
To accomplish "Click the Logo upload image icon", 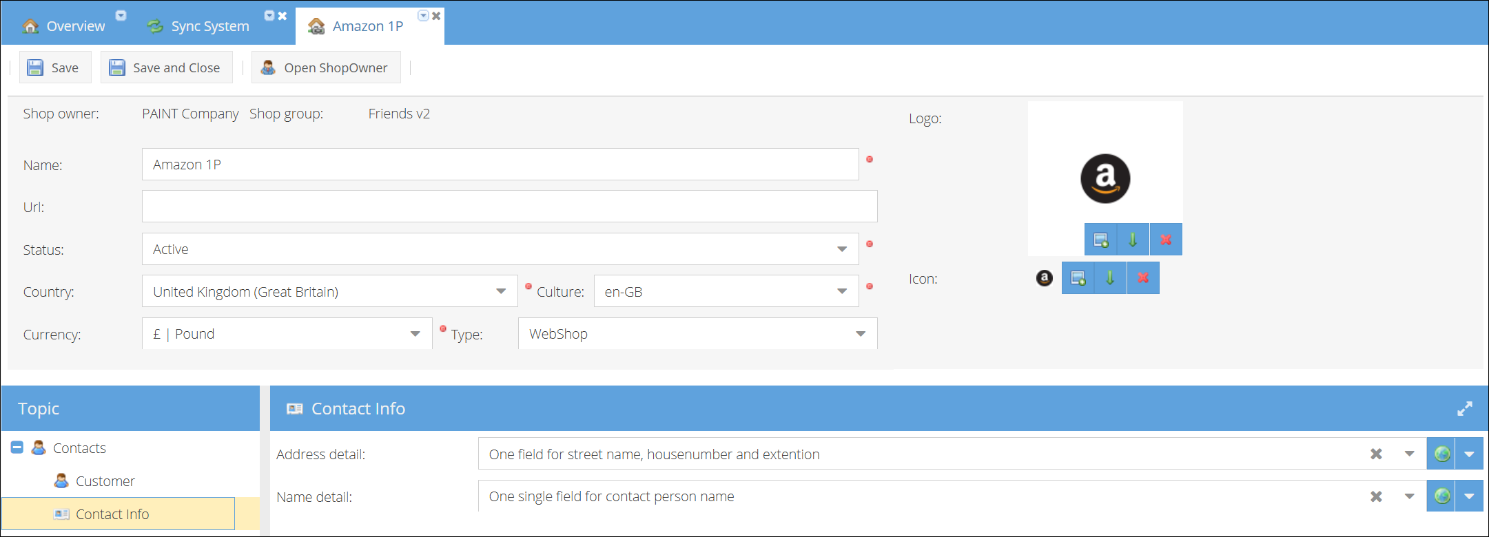I will coord(1100,240).
